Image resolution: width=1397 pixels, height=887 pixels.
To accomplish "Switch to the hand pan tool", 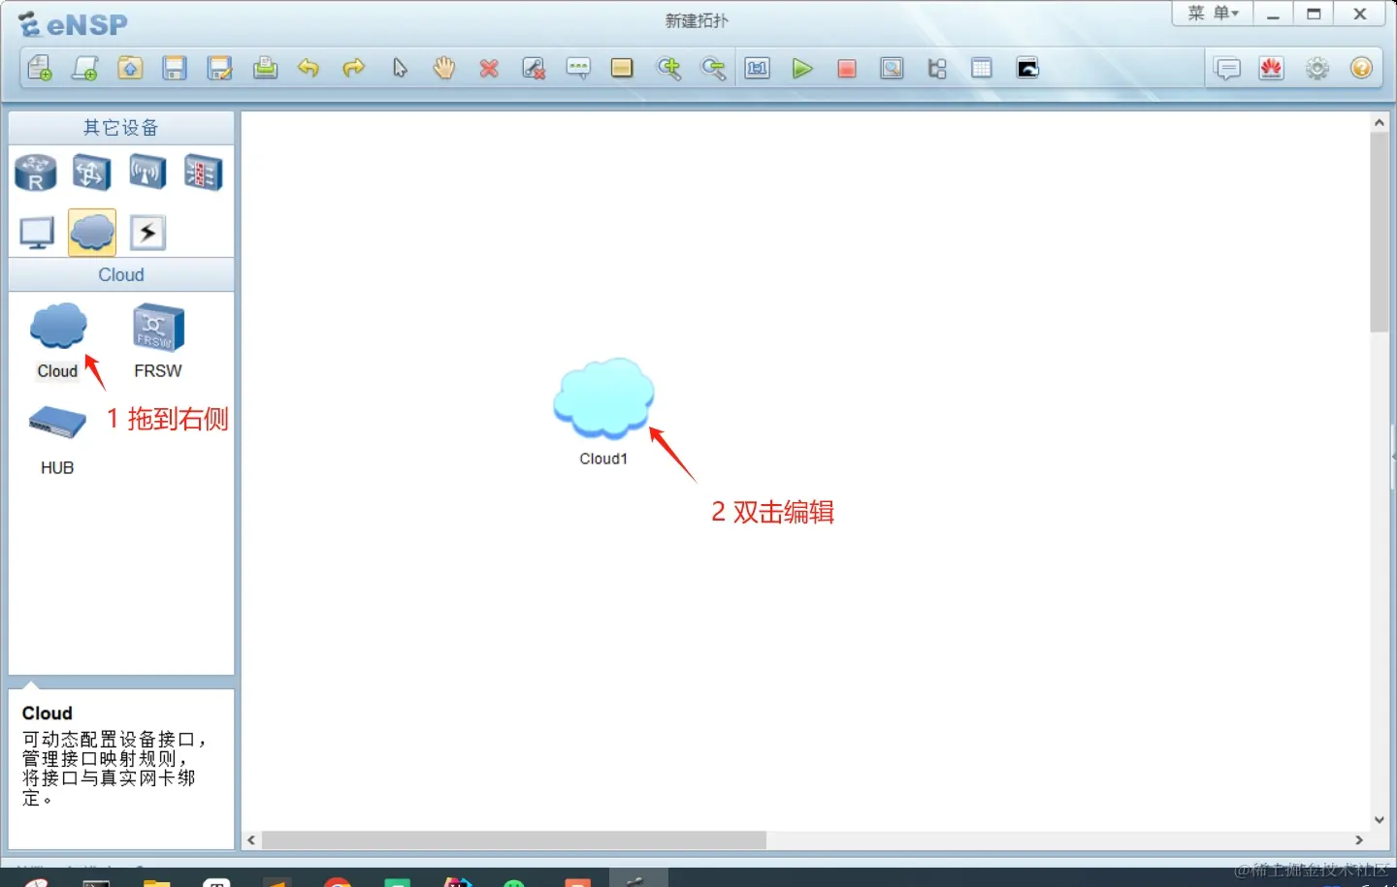I will [x=443, y=68].
